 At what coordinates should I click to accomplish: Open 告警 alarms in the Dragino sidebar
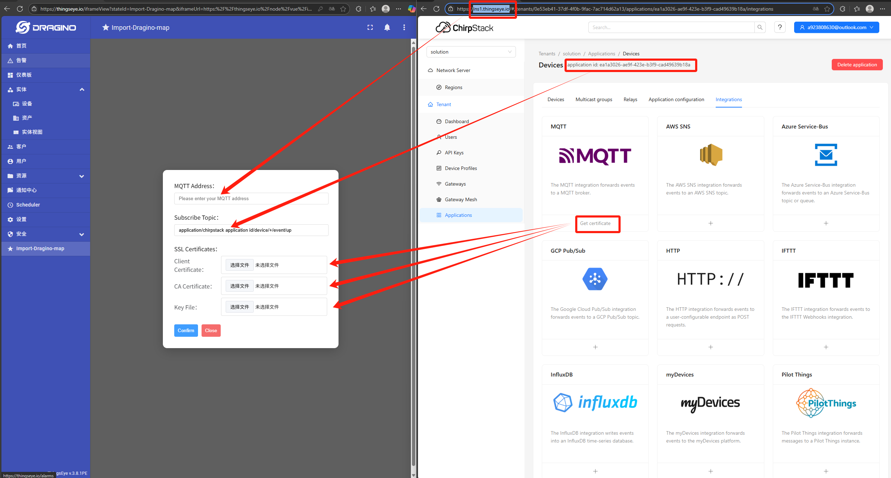[46, 60]
